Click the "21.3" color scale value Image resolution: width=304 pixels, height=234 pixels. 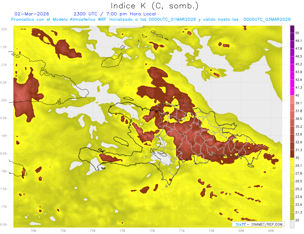299,212
